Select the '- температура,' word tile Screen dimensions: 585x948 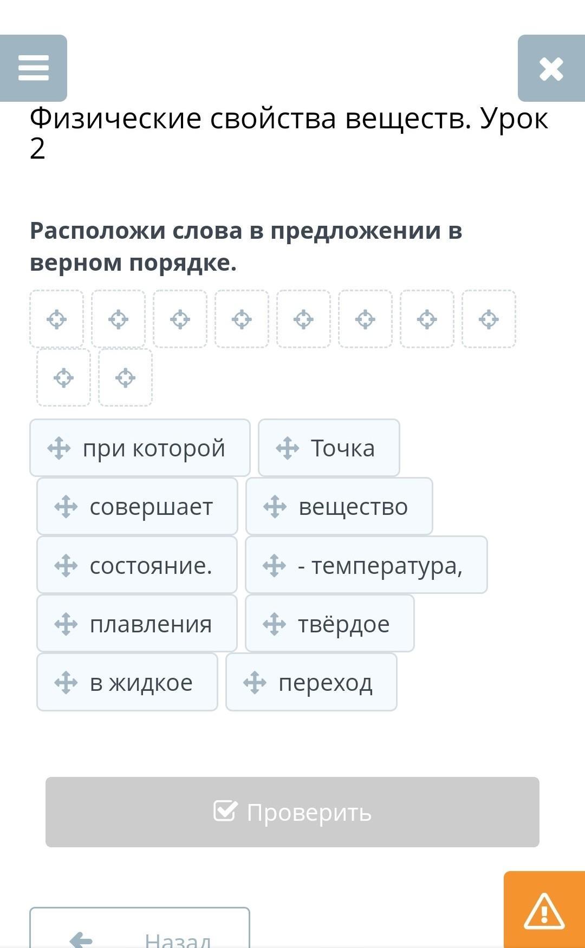(366, 565)
